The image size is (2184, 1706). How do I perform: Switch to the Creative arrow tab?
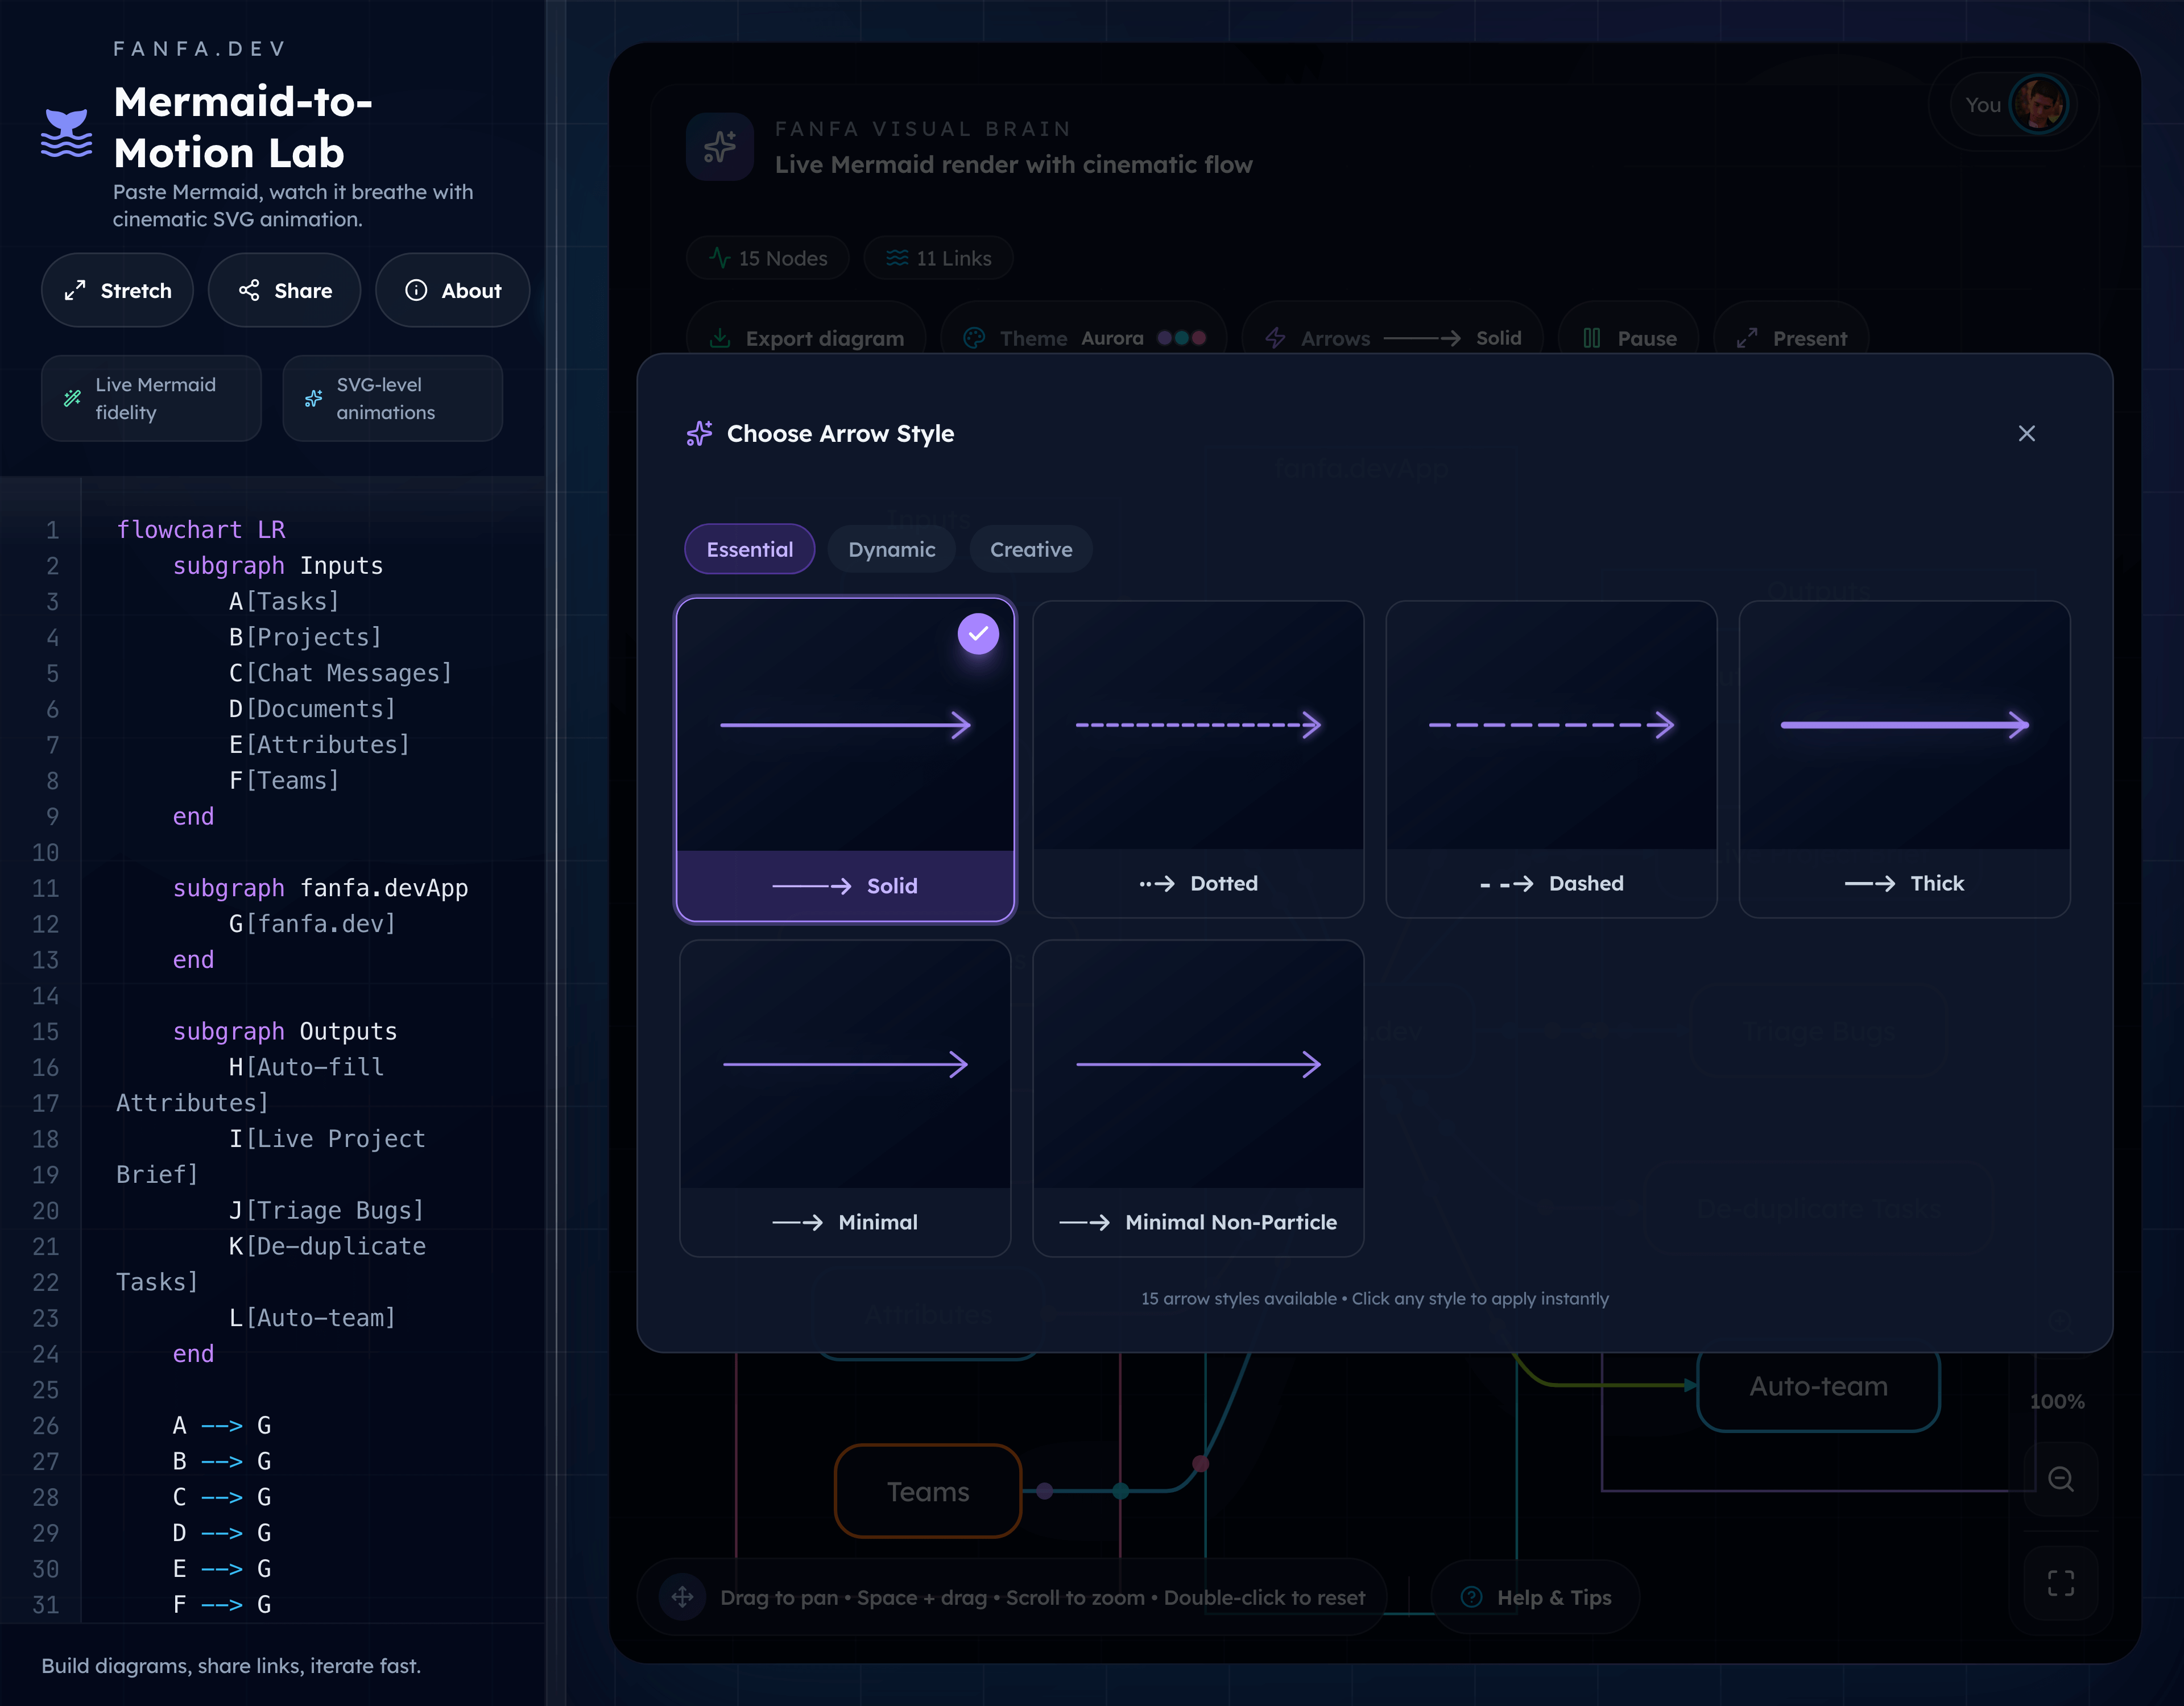1031,549
